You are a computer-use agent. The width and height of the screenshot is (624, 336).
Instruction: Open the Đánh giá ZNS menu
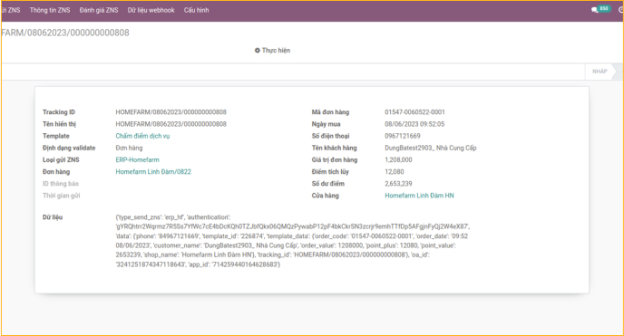pyautogui.click(x=99, y=10)
